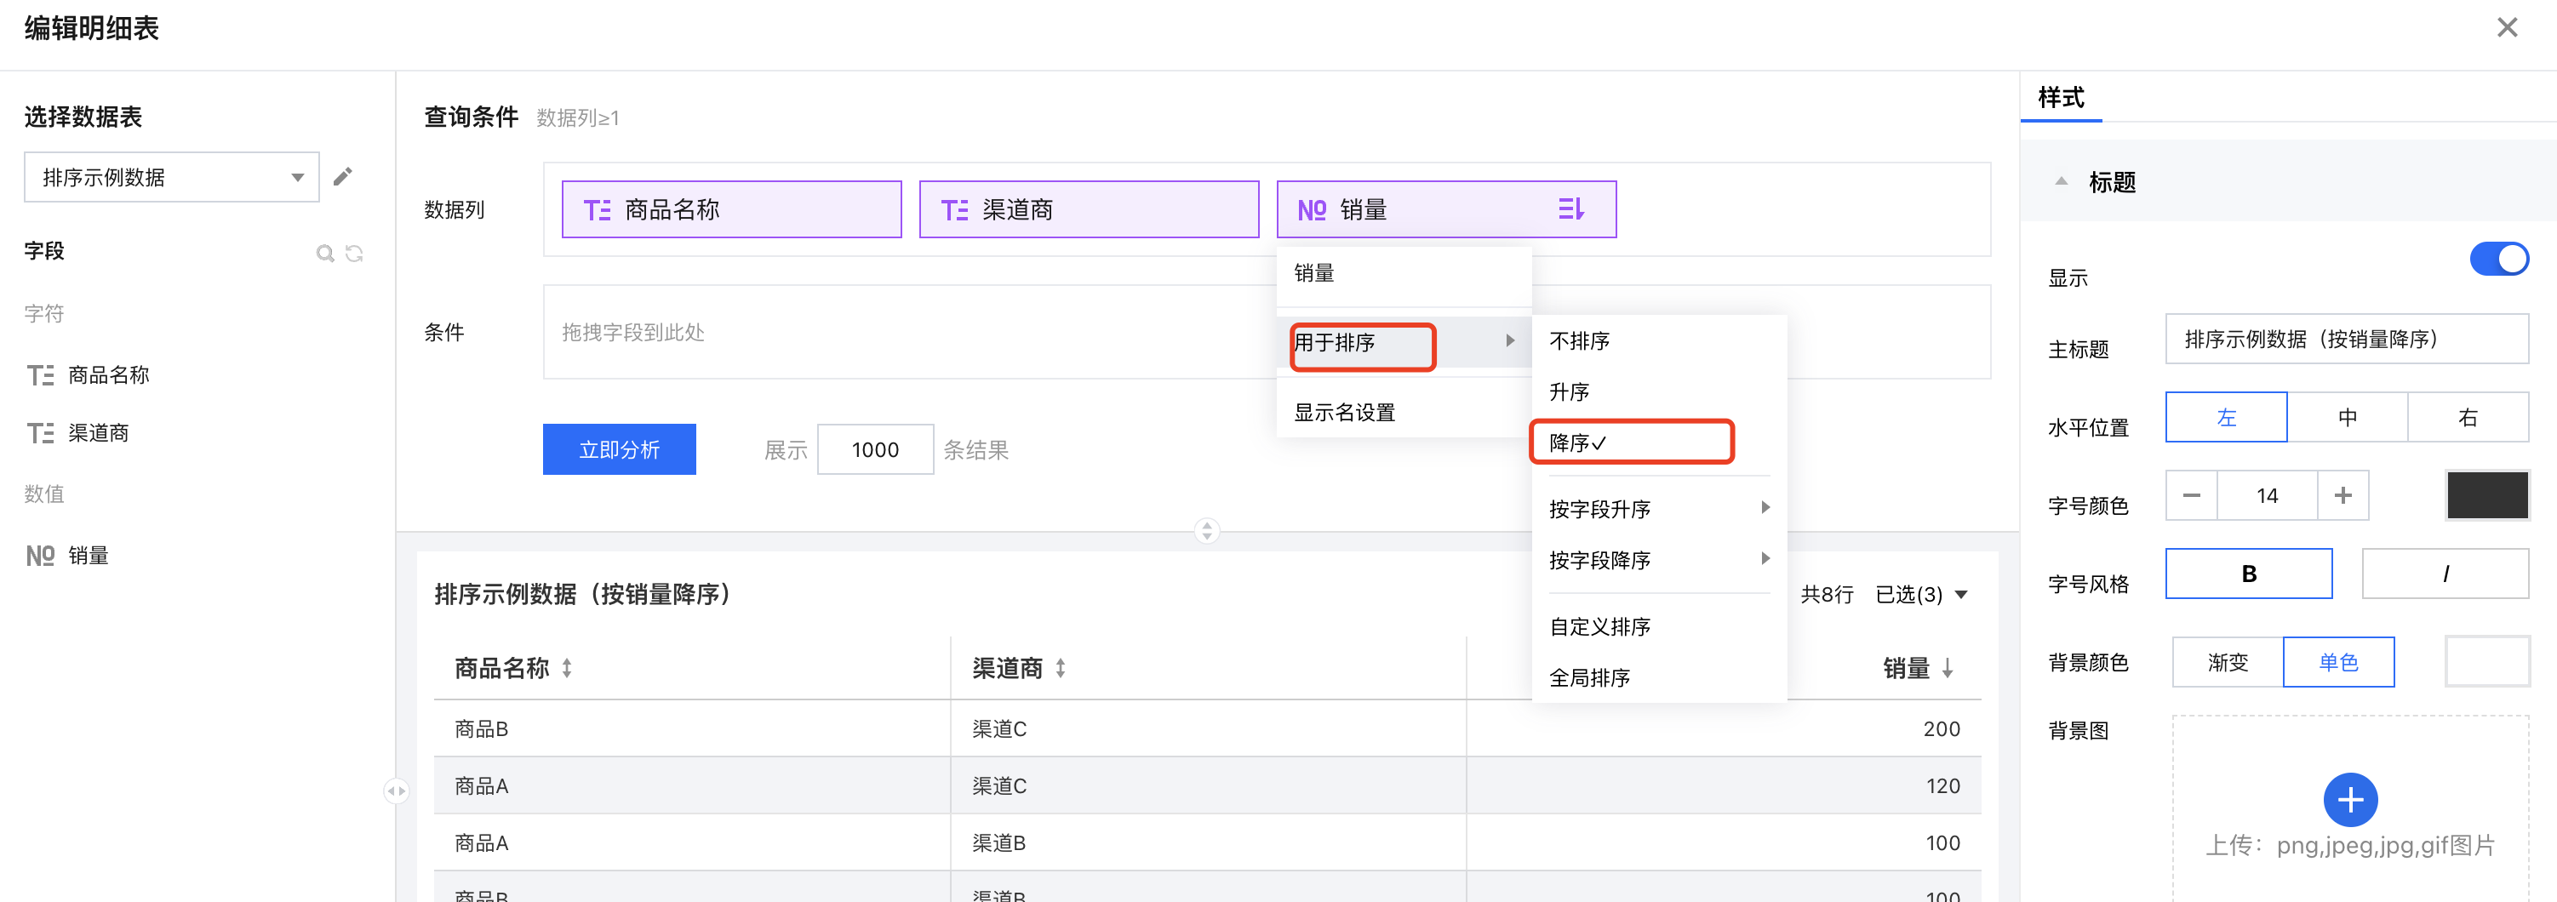Increase the font size with plus button

pyautogui.click(x=2342, y=495)
